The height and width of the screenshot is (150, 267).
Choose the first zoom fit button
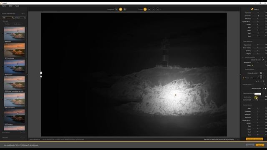145,9
